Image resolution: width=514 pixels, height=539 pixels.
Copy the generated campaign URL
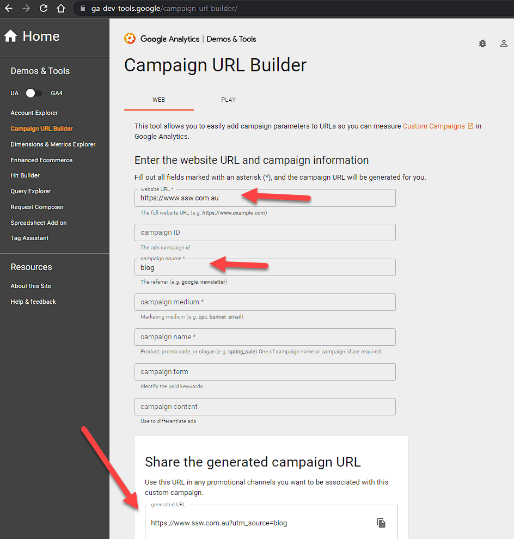point(381,523)
